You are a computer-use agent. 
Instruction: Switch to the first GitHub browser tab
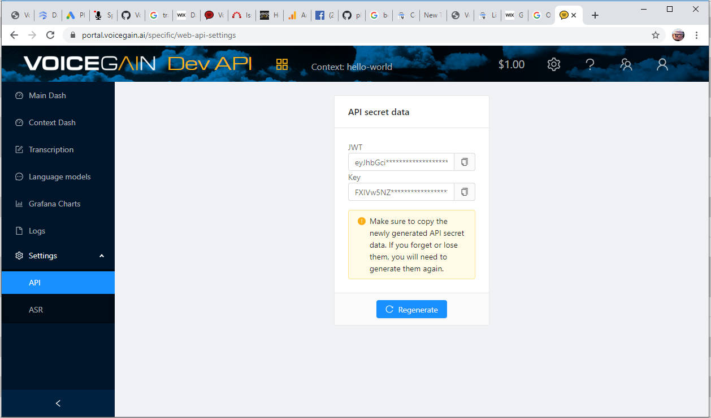[x=131, y=15]
